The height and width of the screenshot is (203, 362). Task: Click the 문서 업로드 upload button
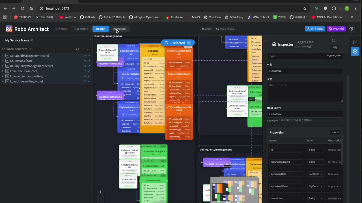click(315, 29)
